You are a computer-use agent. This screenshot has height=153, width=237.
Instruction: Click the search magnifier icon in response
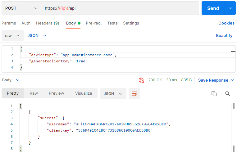(227, 93)
